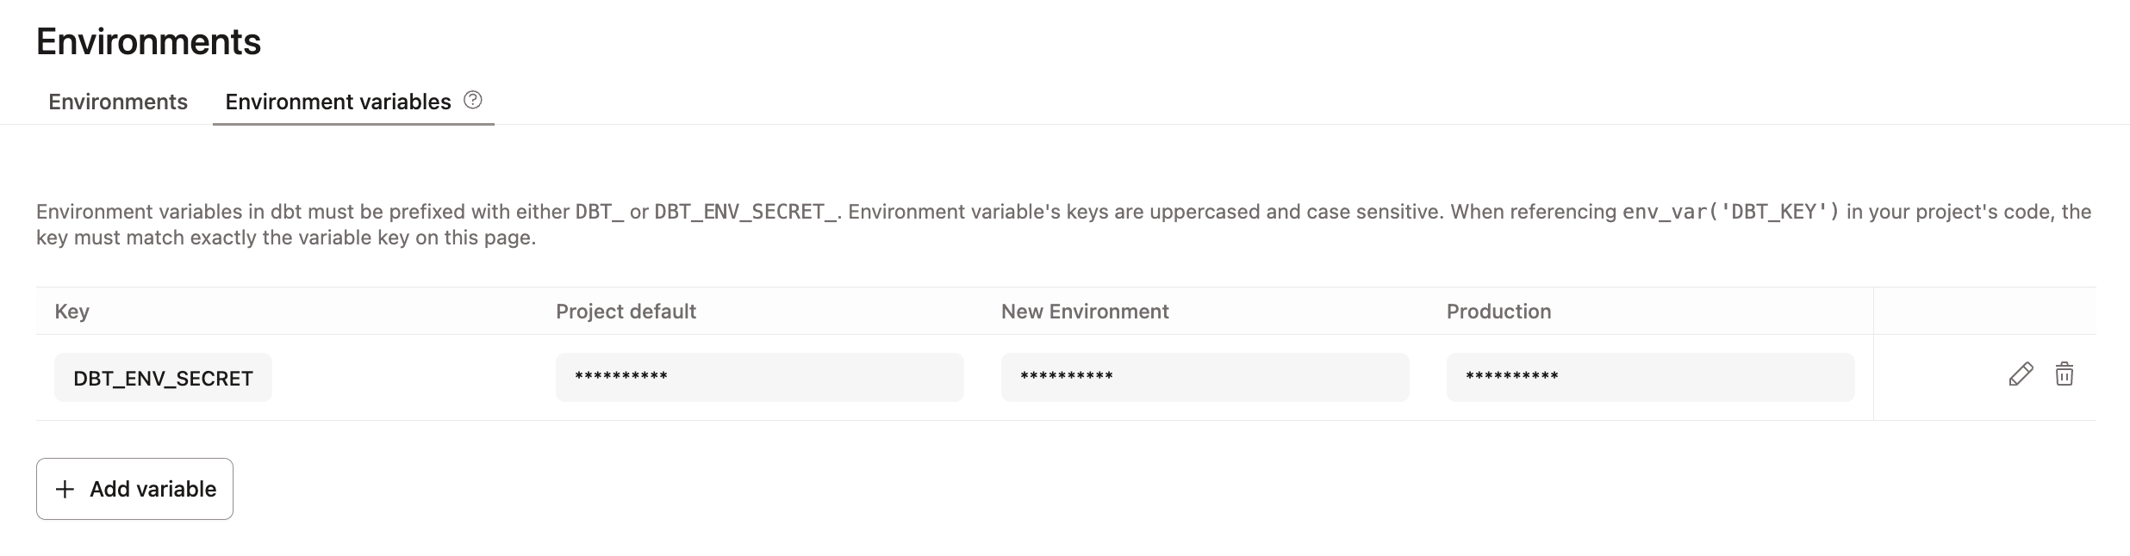The height and width of the screenshot is (556, 2130).
Task: Click the Production column header
Action: [x=1498, y=312]
